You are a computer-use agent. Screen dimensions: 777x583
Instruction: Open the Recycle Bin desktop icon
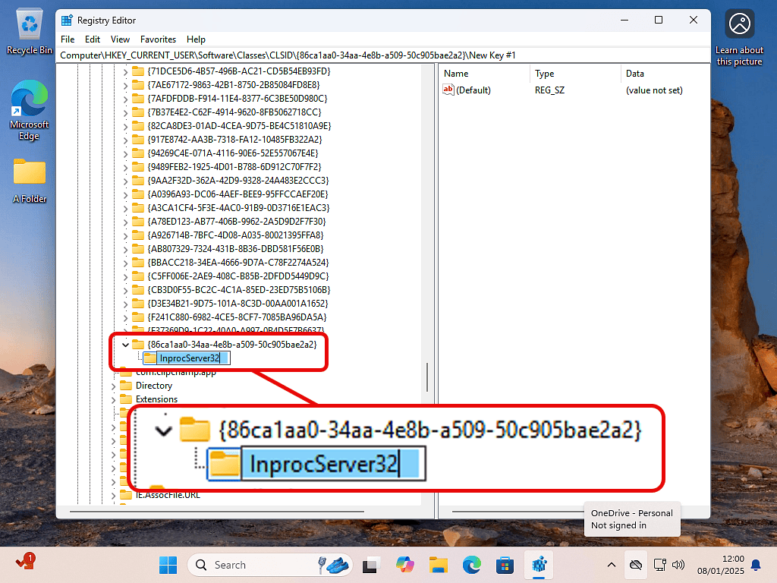tap(30, 29)
